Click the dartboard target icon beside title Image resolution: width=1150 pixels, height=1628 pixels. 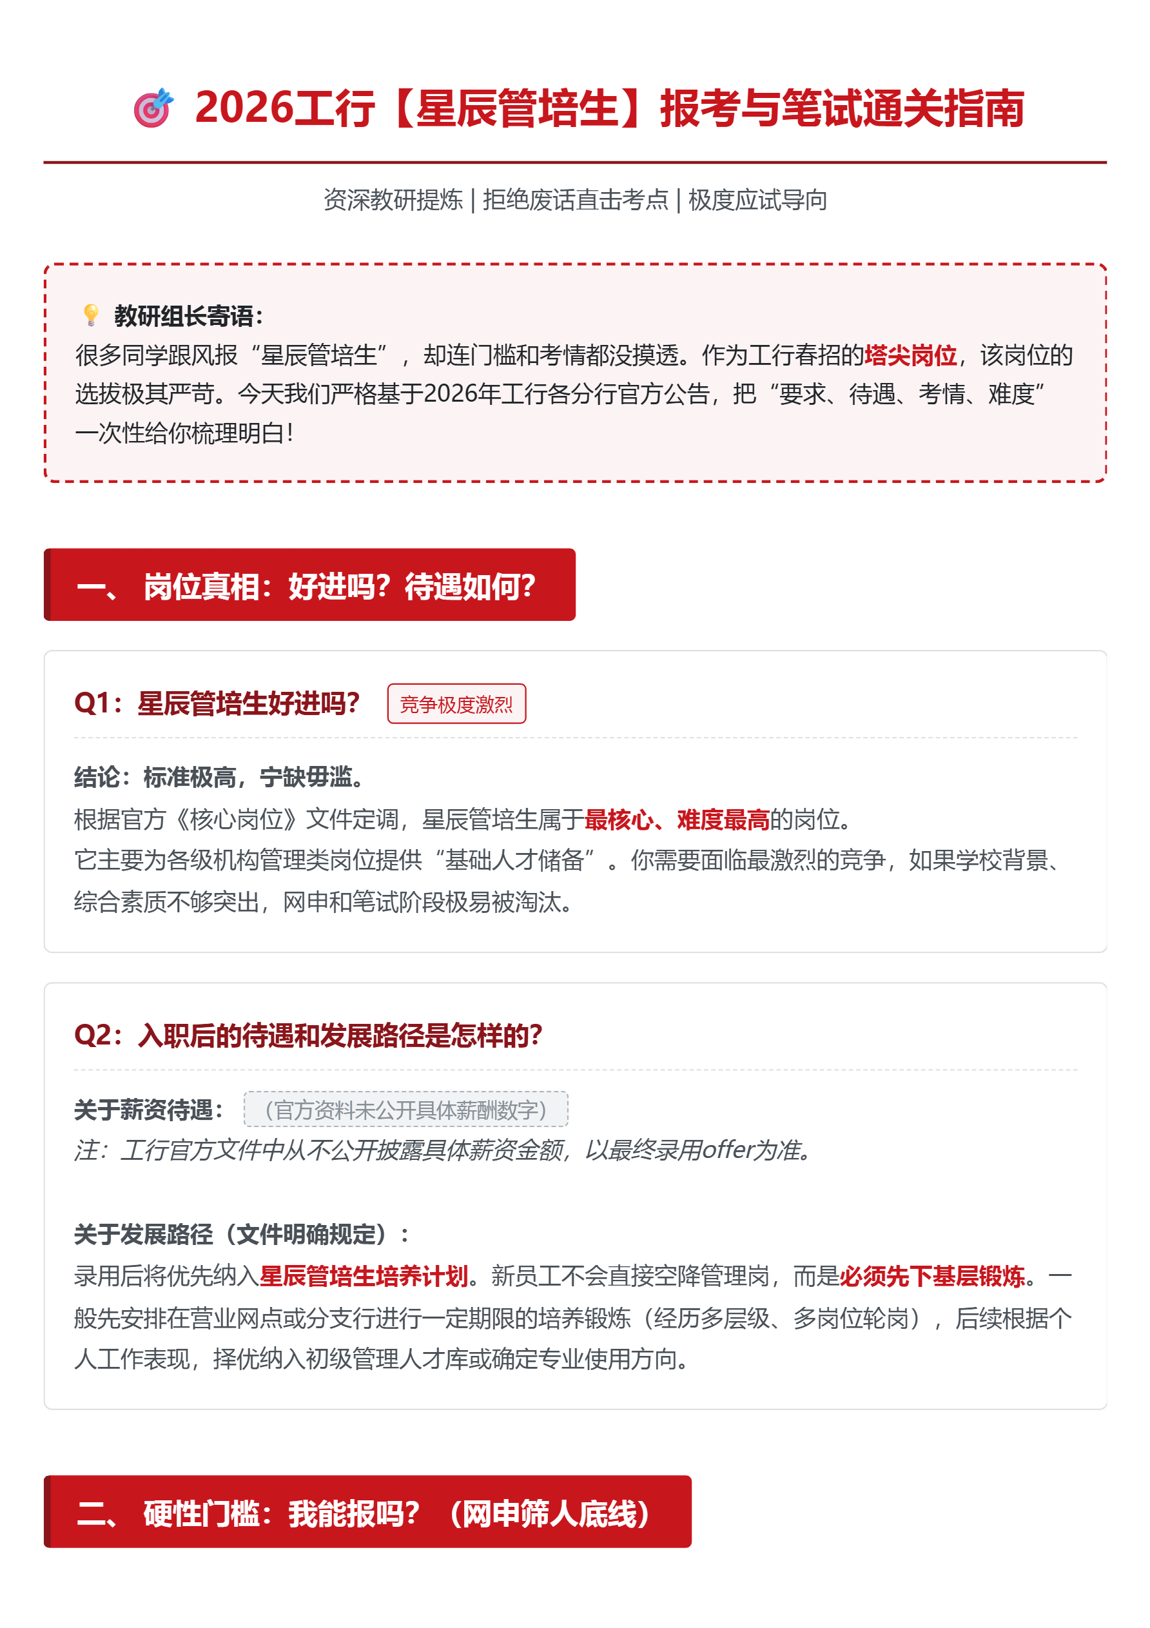click(153, 108)
